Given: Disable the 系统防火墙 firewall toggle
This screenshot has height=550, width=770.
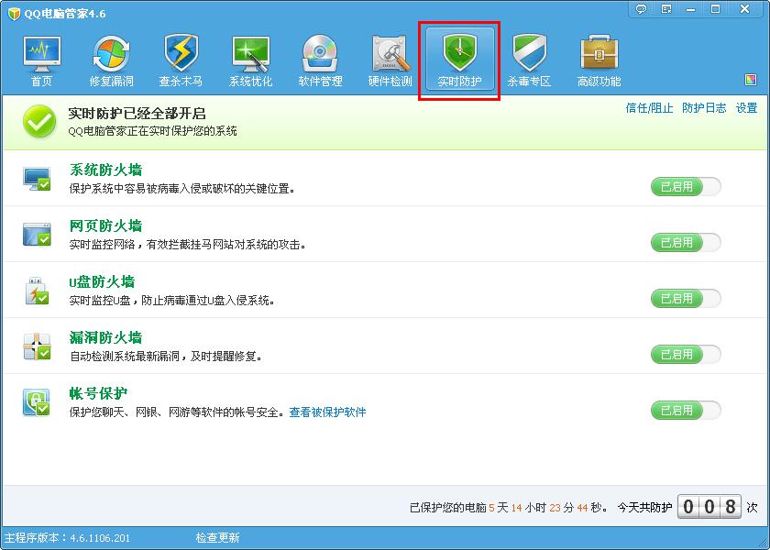Looking at the screenshot, I should pyautogui.click(x=686, y=186).
